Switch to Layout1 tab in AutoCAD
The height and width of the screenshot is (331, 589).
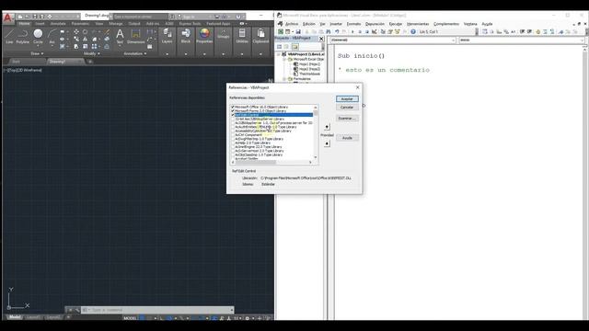33,317
